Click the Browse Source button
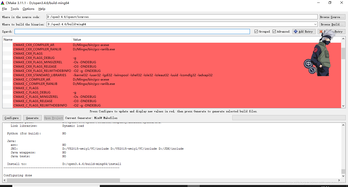The height and width of the screenshot is (187, 348). coord(332,17)
